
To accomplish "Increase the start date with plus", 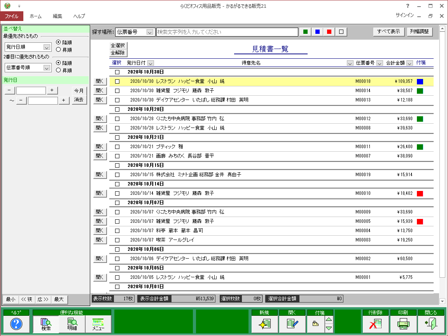I will coord(52,90).
